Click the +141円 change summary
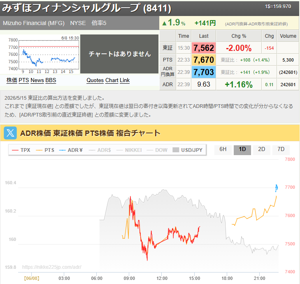The height and width of the screenshot is (284, 300). click(x=205, y=23)
